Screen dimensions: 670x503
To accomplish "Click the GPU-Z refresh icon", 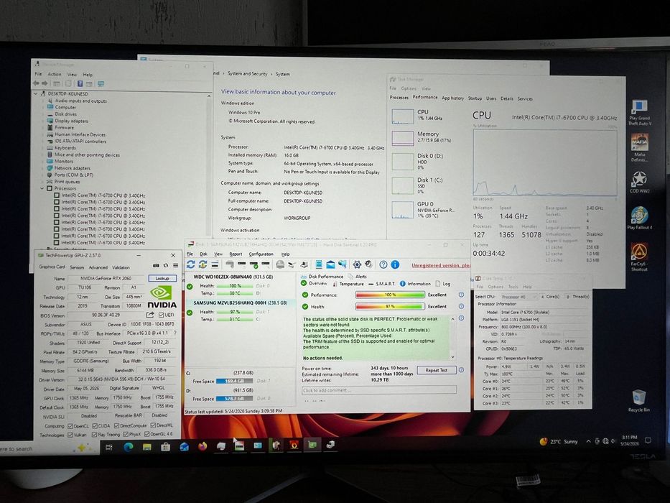I will point(166,266).
